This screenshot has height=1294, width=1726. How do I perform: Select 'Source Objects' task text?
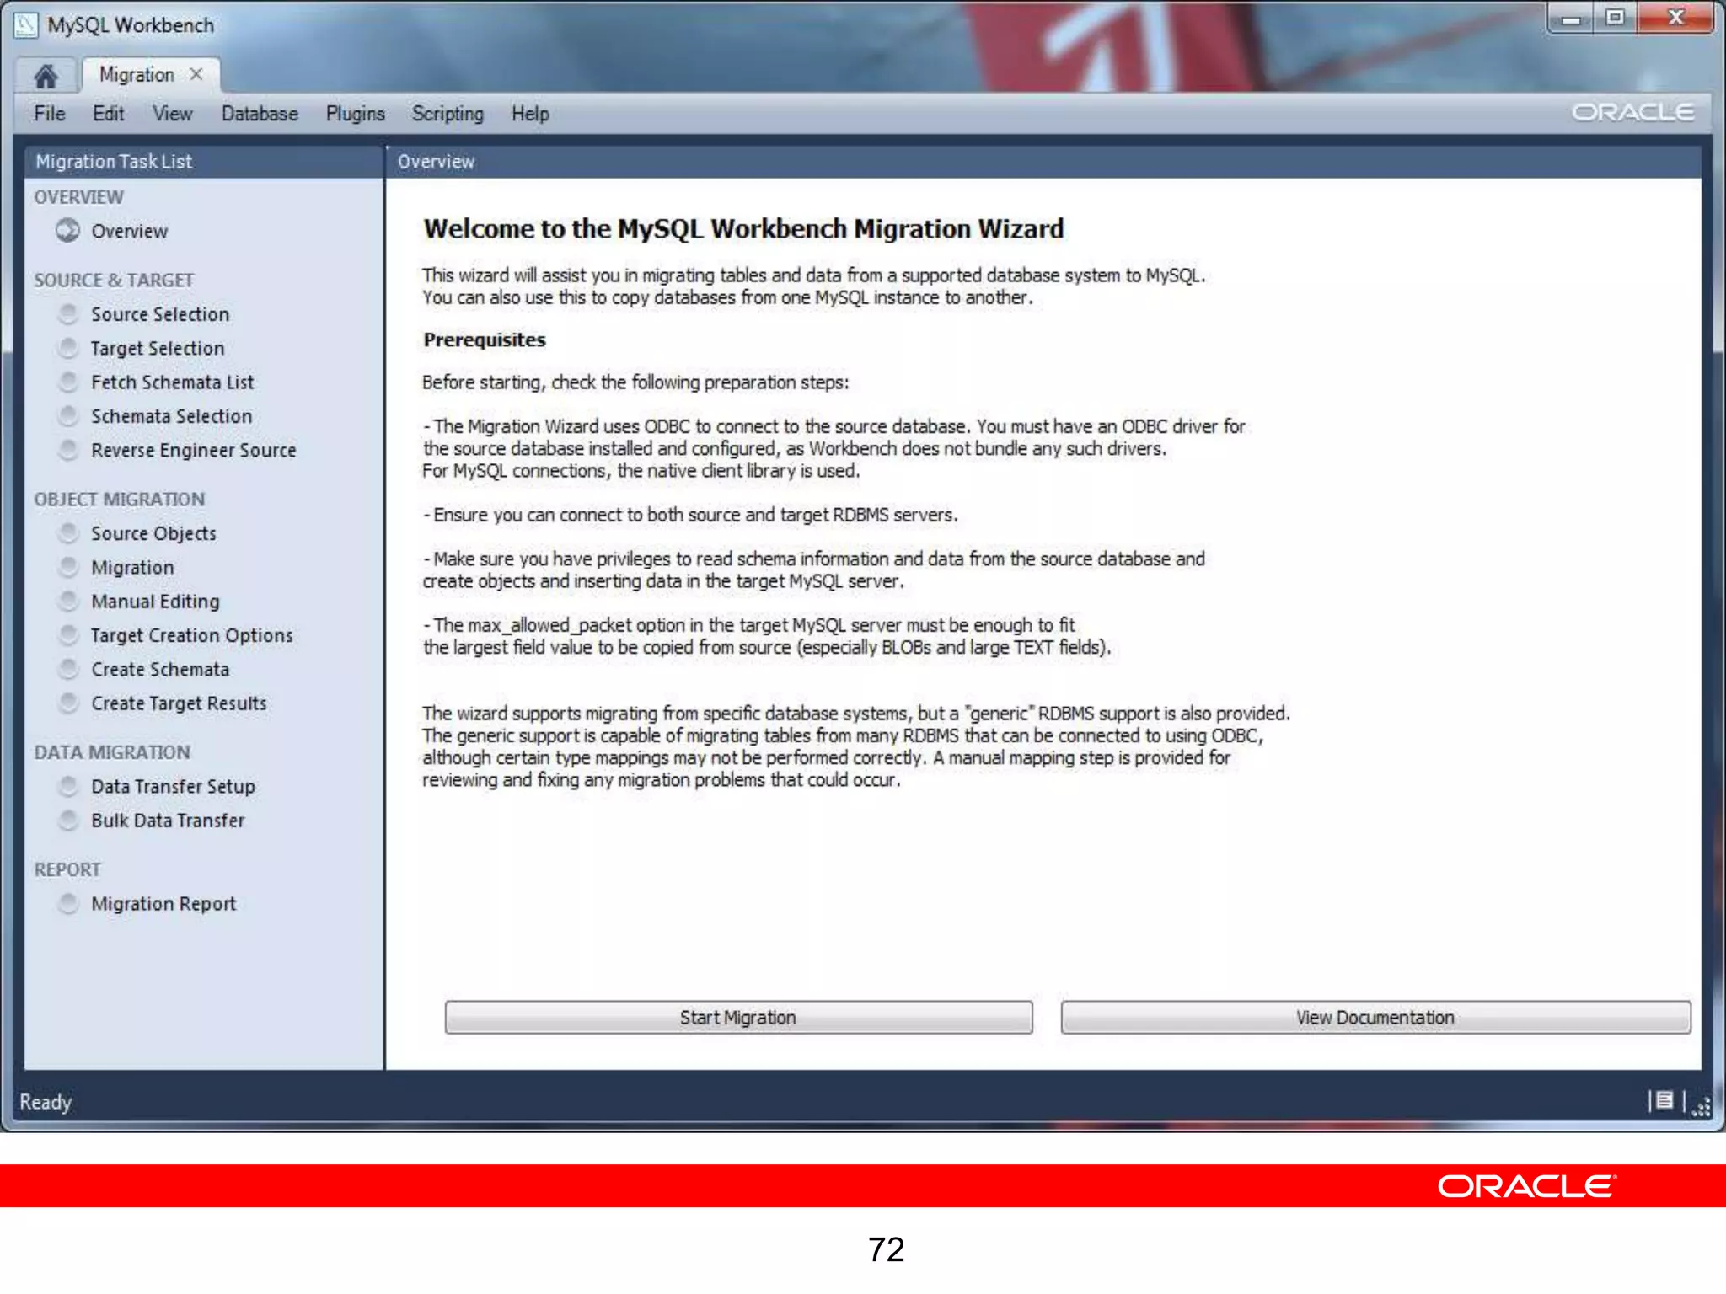154,533
